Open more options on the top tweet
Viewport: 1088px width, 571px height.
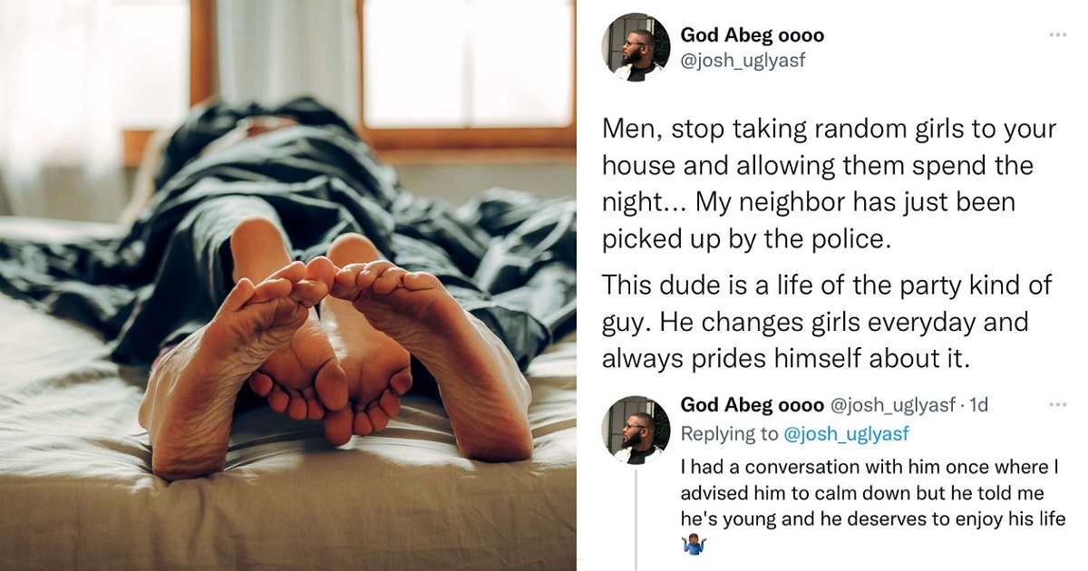pos(1057,34)
